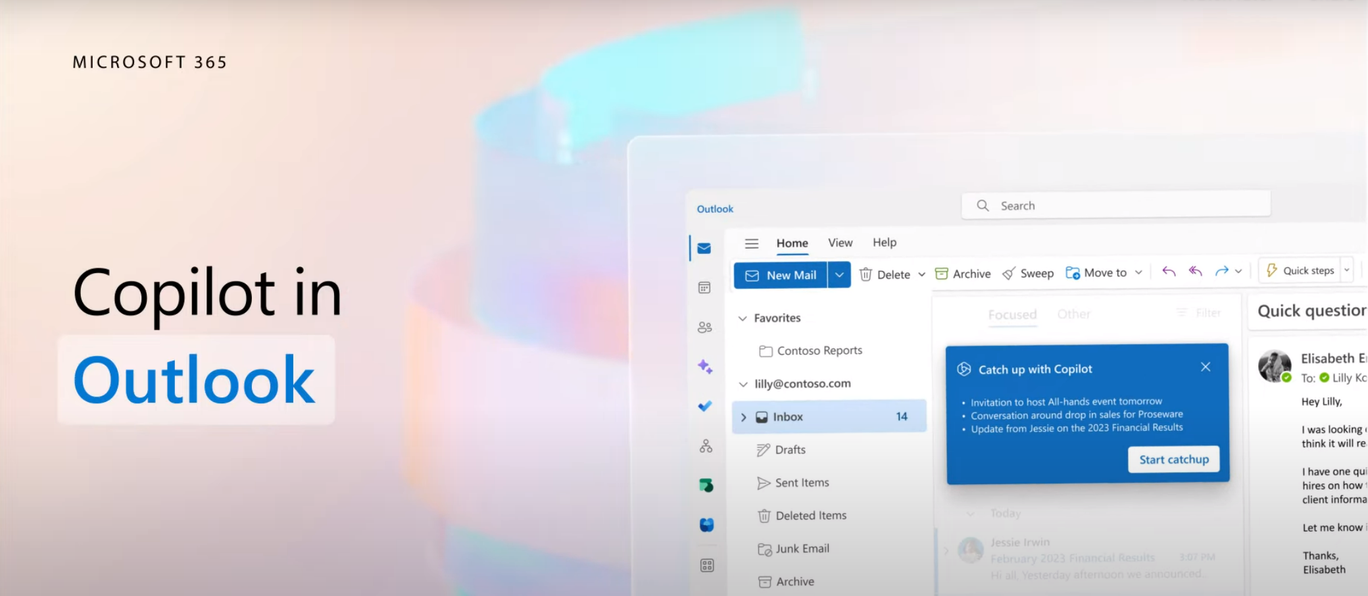Click the Outlook app title
The height and width of the screenshot is (596, 1368).
(x=715, y=209)
